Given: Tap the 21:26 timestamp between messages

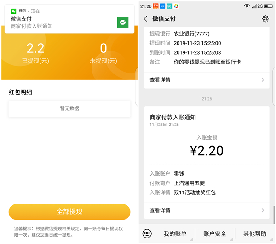Looking at the screenshot, I should click(x=207, y=99).
